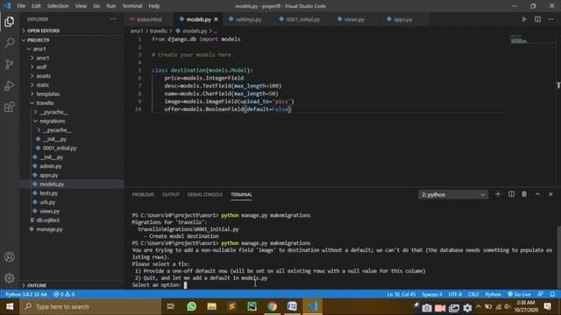
Task: Open the Extensions view
Action: (x=10, y=107)
